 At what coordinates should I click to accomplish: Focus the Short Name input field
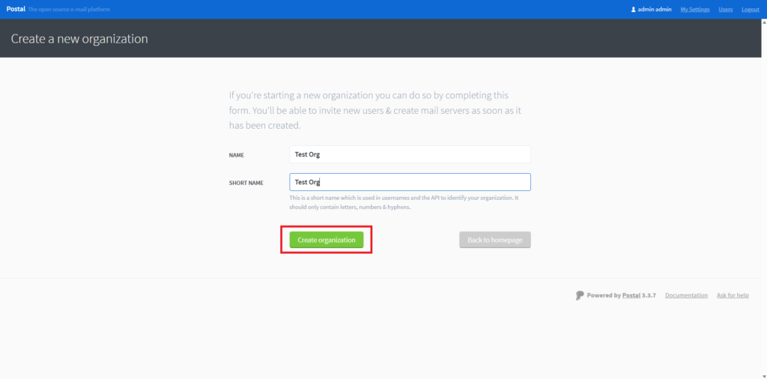[x=410, y=182]
